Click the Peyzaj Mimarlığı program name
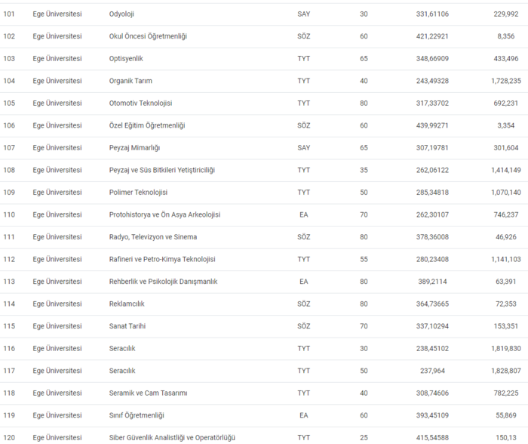 pos(135,148)
